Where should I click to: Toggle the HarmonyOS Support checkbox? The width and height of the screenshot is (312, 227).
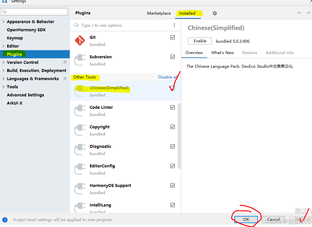click(172, 185)
